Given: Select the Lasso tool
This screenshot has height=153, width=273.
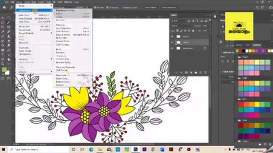Looking at the screenshot, I should [x=3, y=23].
